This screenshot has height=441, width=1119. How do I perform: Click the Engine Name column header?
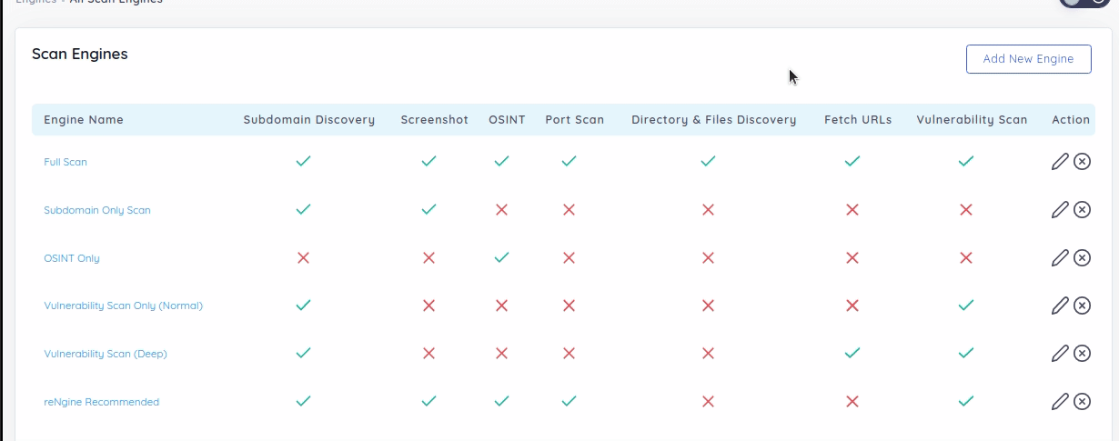pos(84,120)
